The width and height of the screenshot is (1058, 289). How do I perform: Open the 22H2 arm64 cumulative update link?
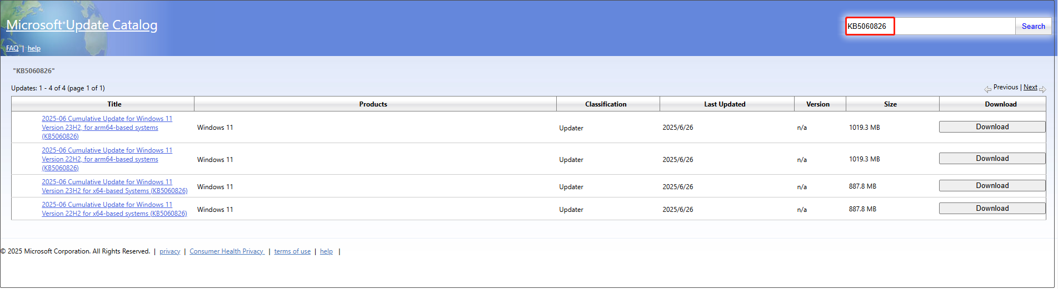click(107, 159)
